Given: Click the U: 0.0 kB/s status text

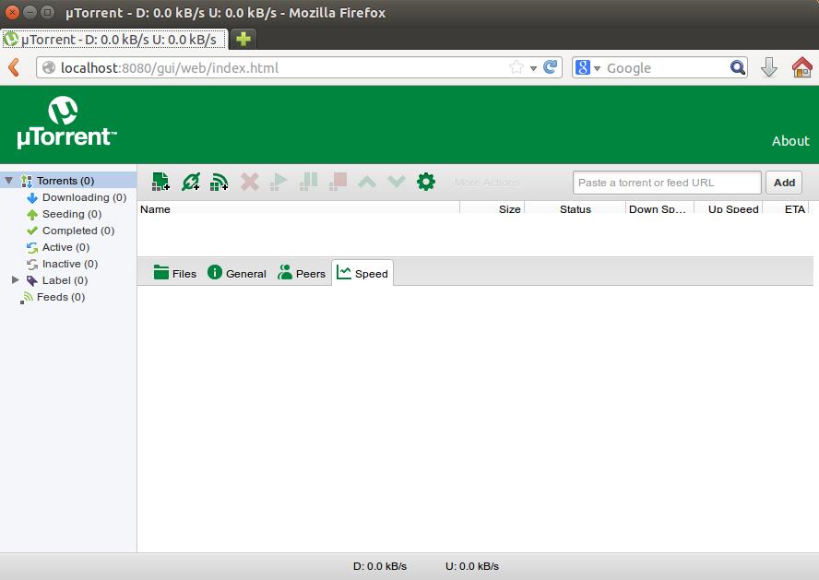Looking at the screenshot, I should (472, 566).
